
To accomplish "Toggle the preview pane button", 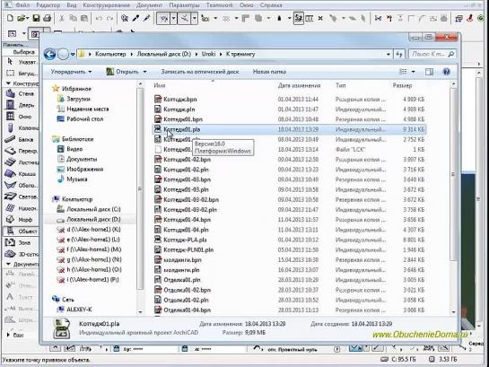I will (429, 72).
